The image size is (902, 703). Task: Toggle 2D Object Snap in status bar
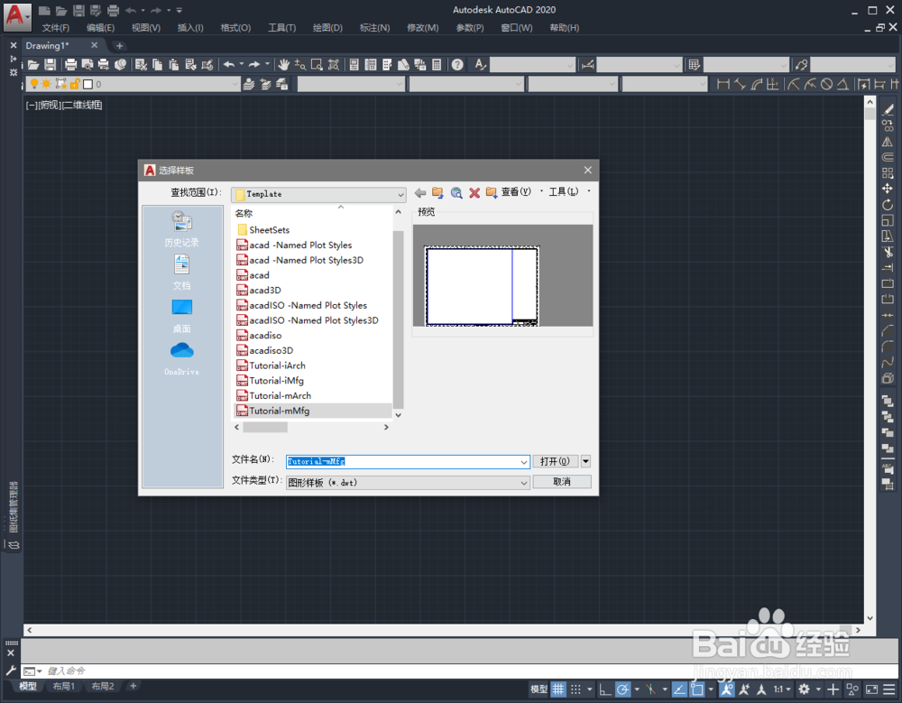(697, 689)
